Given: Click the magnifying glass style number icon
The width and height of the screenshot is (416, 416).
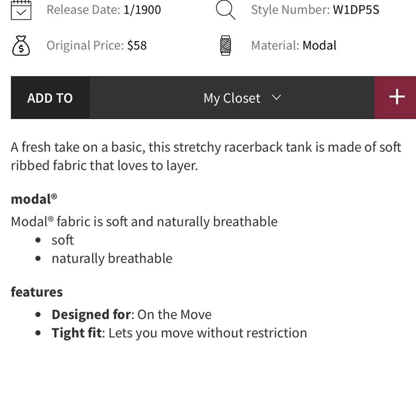Looking at the screenshot, I should coord(225,10).
